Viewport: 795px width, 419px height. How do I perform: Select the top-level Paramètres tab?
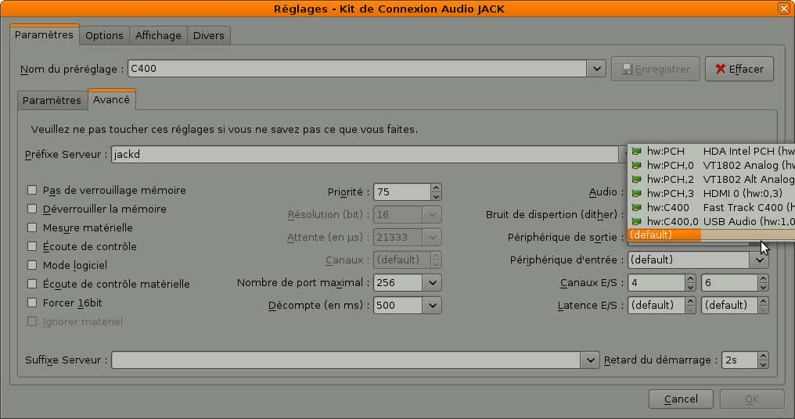(x=44, y=34)
